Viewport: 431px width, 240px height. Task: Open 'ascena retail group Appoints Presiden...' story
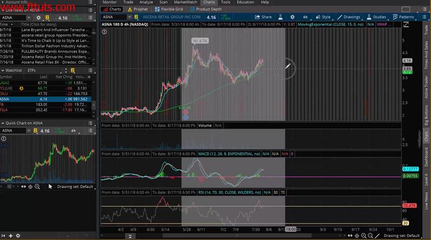56,35
